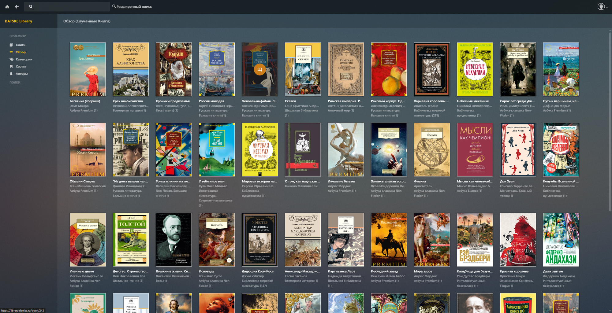Click the magnifier icon in the search box
The image size is (612, 313).
click(x=31, y=7)
